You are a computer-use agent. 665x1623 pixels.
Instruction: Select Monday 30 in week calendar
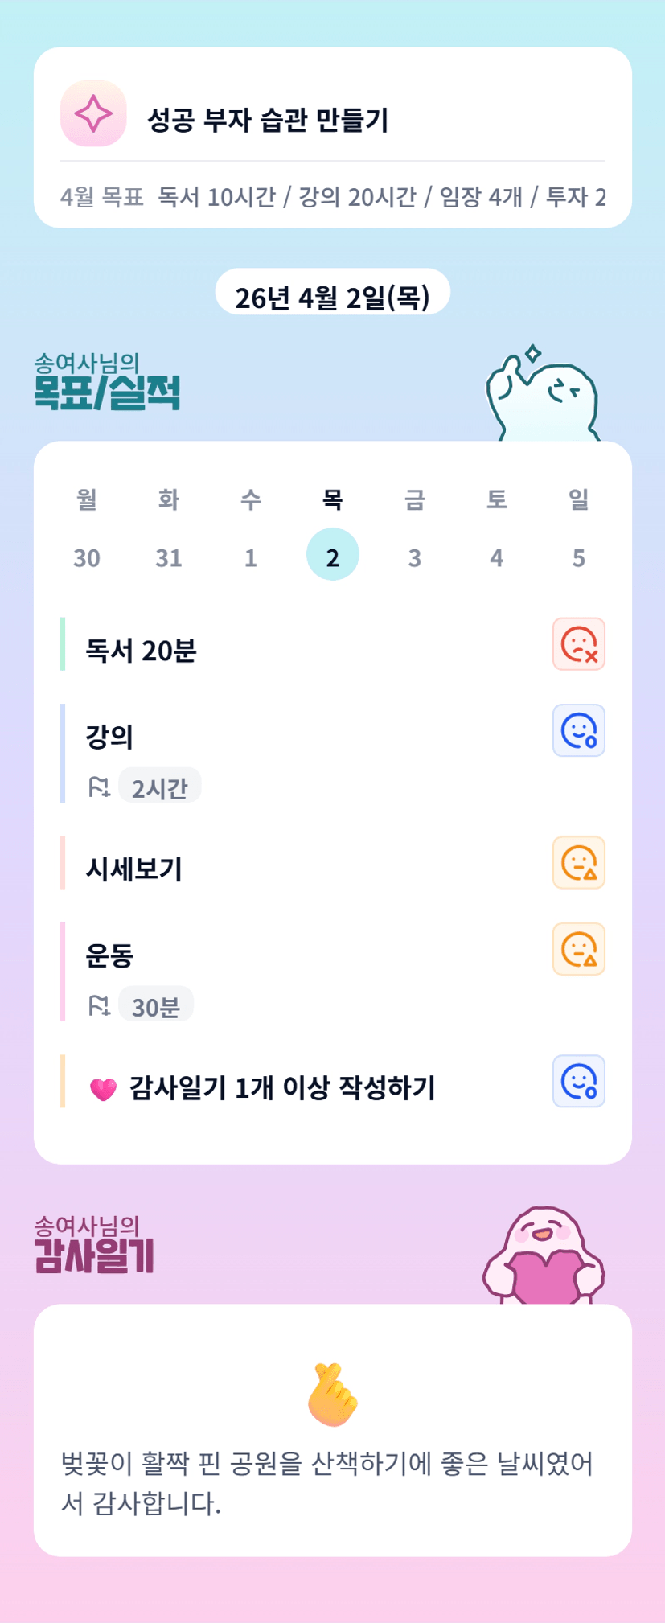coord(87,557)
